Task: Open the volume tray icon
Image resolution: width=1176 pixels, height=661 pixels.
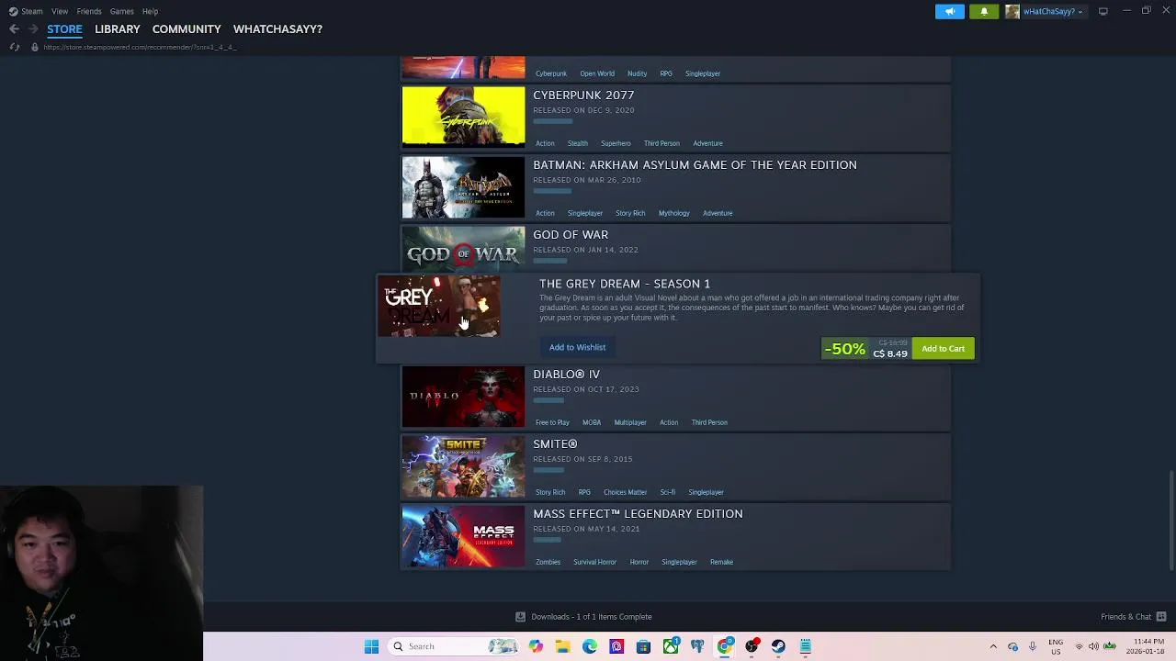Action: [x=1093, y=646]
